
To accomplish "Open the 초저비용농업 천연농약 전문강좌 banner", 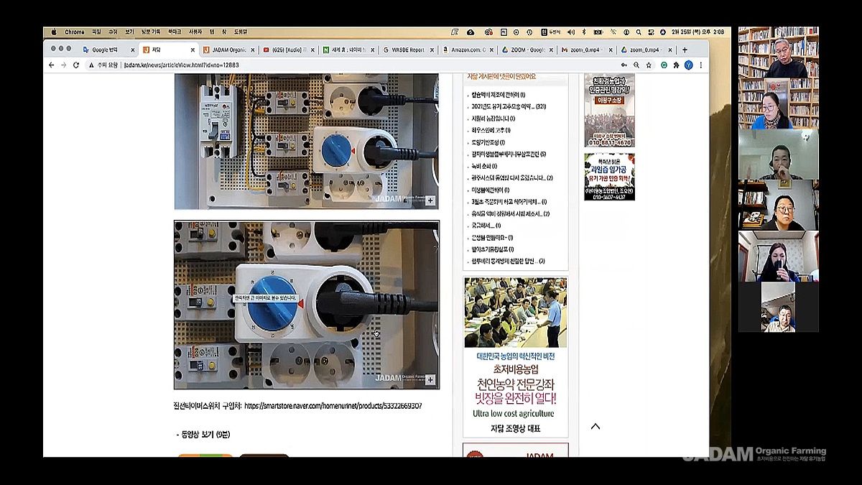I will tap(516, 357).
